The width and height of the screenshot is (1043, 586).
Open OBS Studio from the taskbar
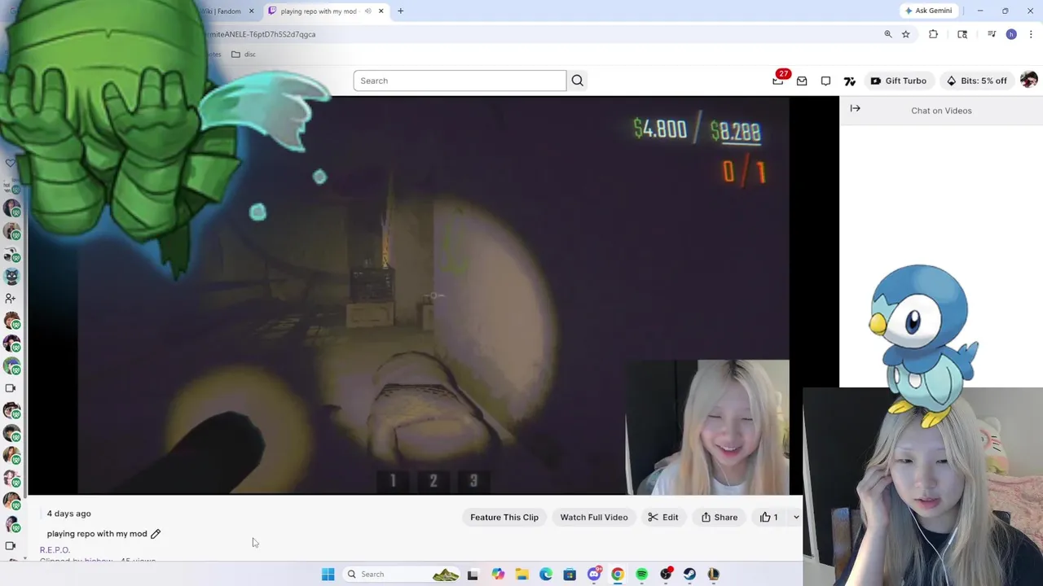tap(666, 574)
